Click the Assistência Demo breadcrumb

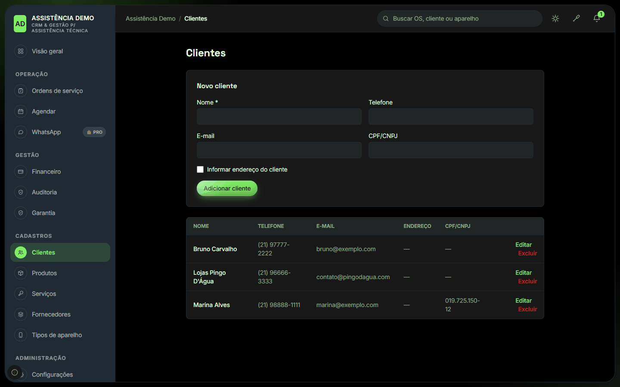(x=151, y=18)
